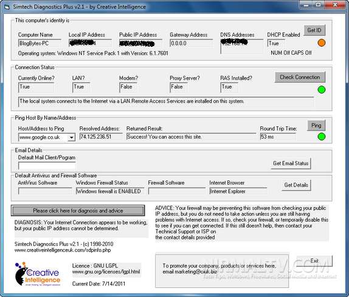This screenshot has height=297, width=349.
Task: Click the Simtech app icon in title bar
Action: tap(7, 7)
